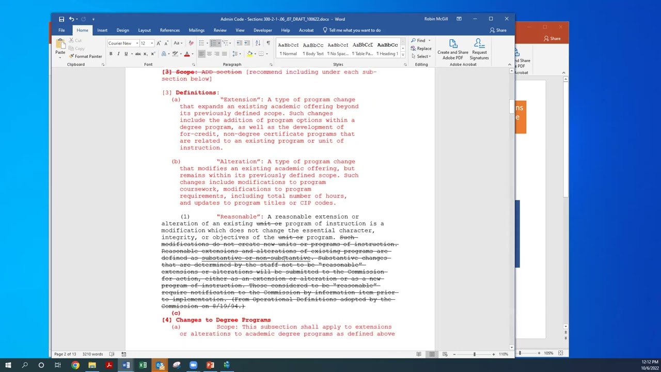Open the bullets list dropdown arrow

(208, 43)
